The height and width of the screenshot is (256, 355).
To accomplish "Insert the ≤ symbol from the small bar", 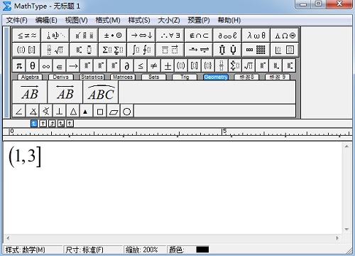I will point(141,65).
